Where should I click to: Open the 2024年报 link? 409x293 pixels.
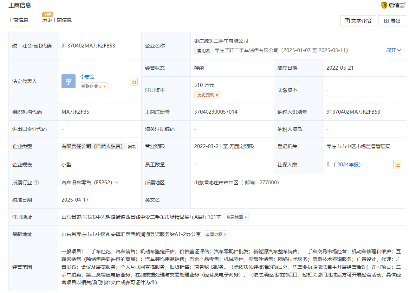coord(348,165)
